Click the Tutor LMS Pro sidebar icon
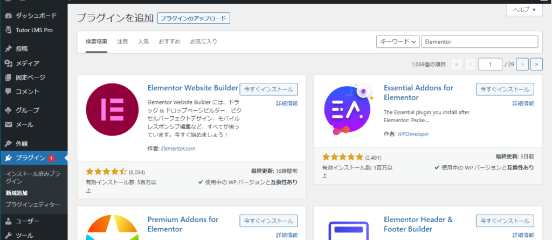The image size is (552, 240). tap(9, 30)
